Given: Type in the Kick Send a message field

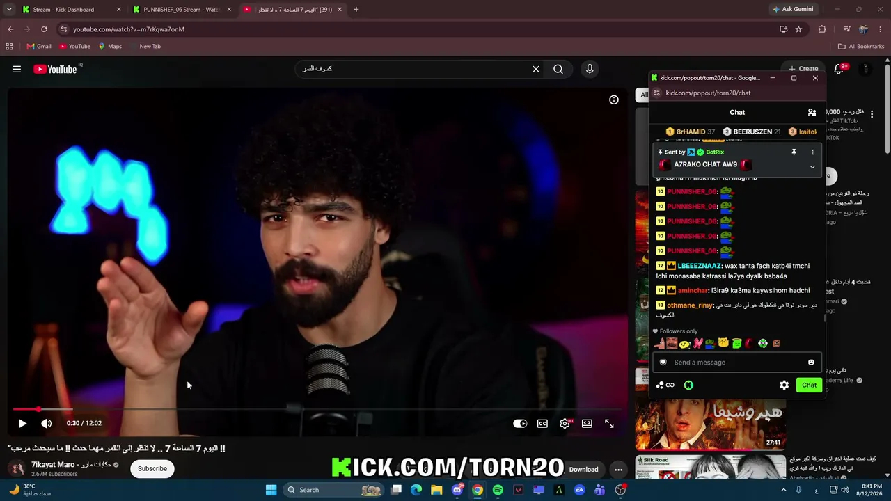Looking at the screenshot, I should pos(737,362).
